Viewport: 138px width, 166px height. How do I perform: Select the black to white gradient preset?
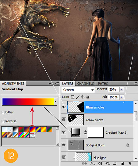coord(15,129)
